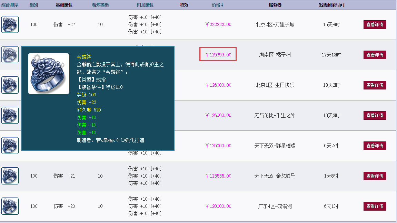Click the 级别 column header
Viewport: 397px width, 223px height.
[33, 4]
